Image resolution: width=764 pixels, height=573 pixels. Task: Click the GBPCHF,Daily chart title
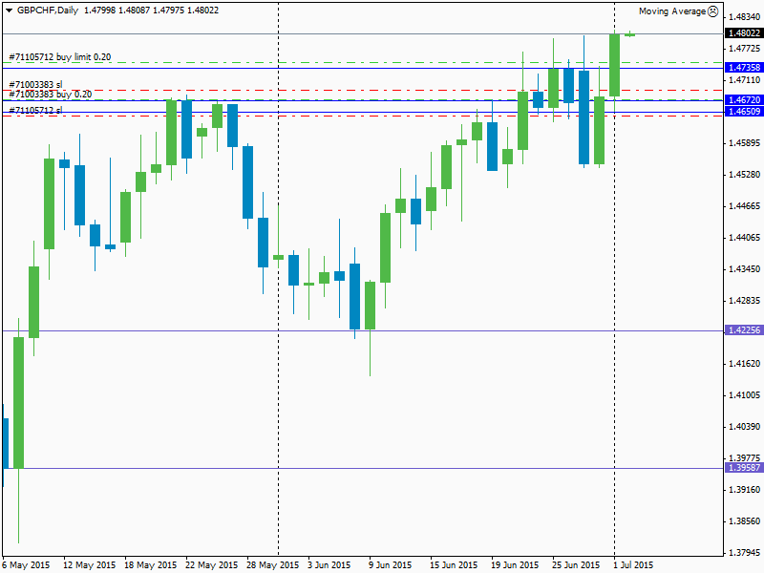tap(48, 11)
